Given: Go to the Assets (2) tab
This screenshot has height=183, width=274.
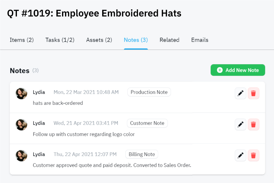Looking at the screenshot, I should (99, 40).
